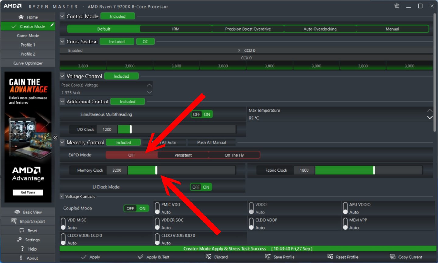Click Push All Manual
Viewport: 438px width, 263px height.
coord(211,142)
